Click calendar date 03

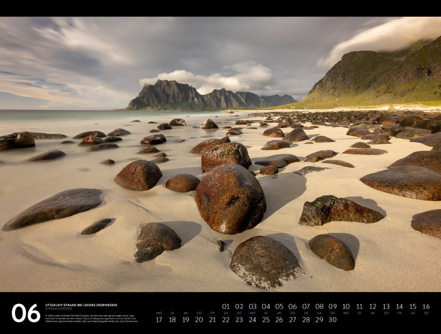coord(253,306)
